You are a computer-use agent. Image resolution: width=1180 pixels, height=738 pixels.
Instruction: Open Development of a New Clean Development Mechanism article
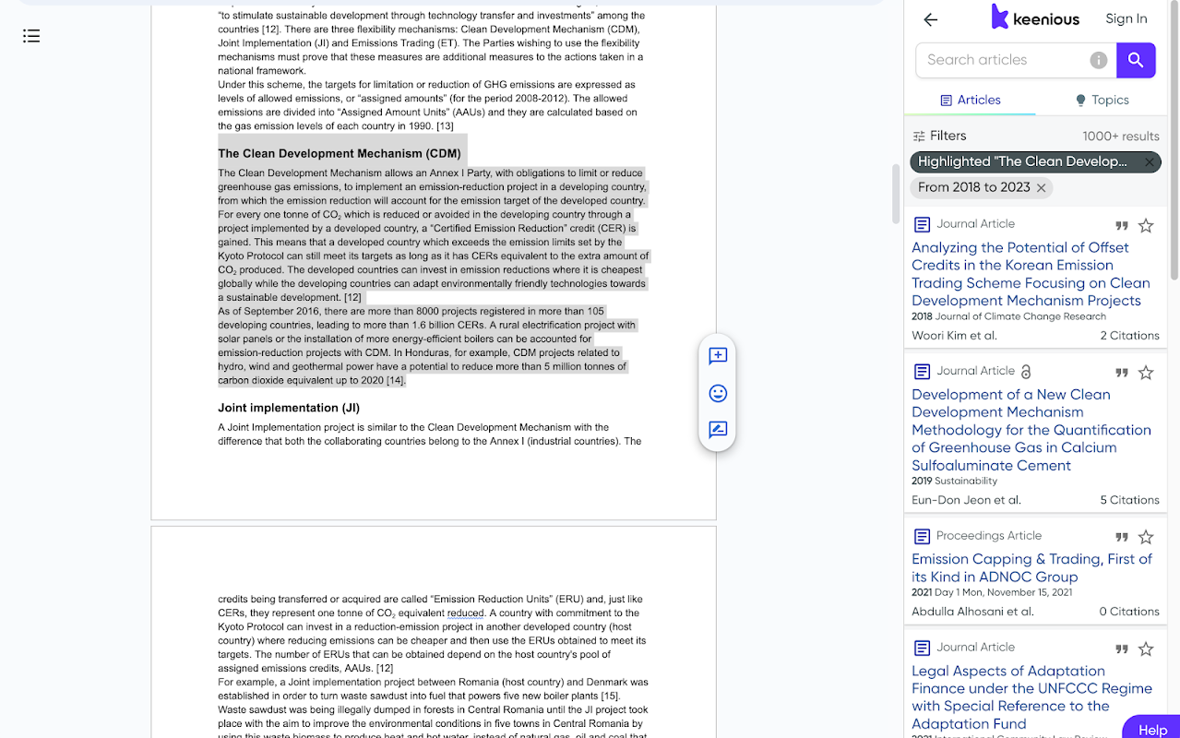click(1031, 430)
